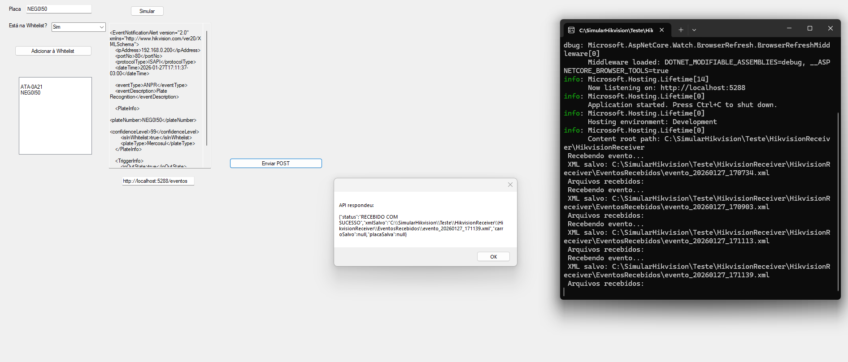
Task: Focus the Placa text field
Action: (59, 9)
